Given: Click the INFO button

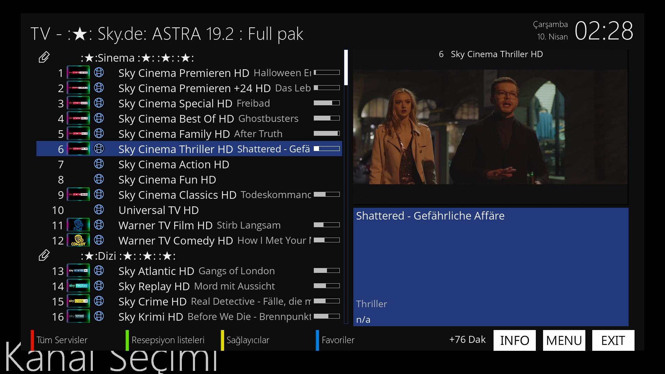Looking at the screenshot, I should 515,340.
